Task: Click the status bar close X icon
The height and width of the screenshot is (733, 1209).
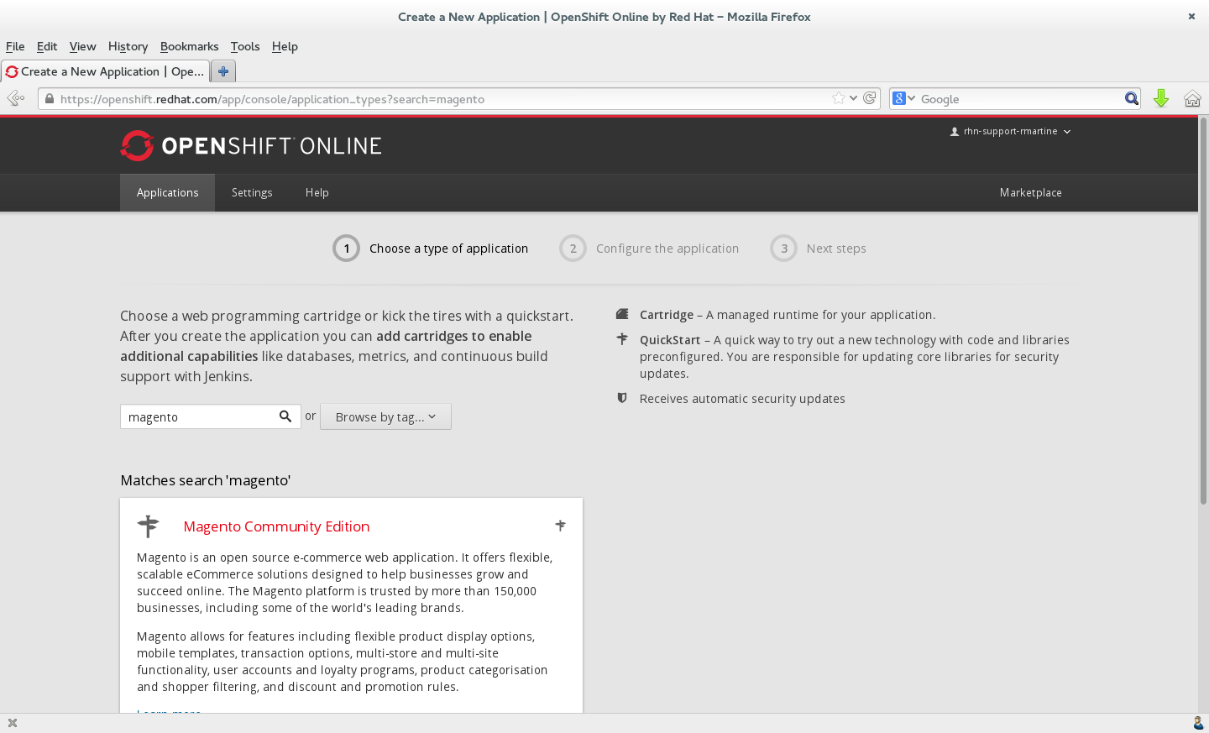Action: point(12,723)
